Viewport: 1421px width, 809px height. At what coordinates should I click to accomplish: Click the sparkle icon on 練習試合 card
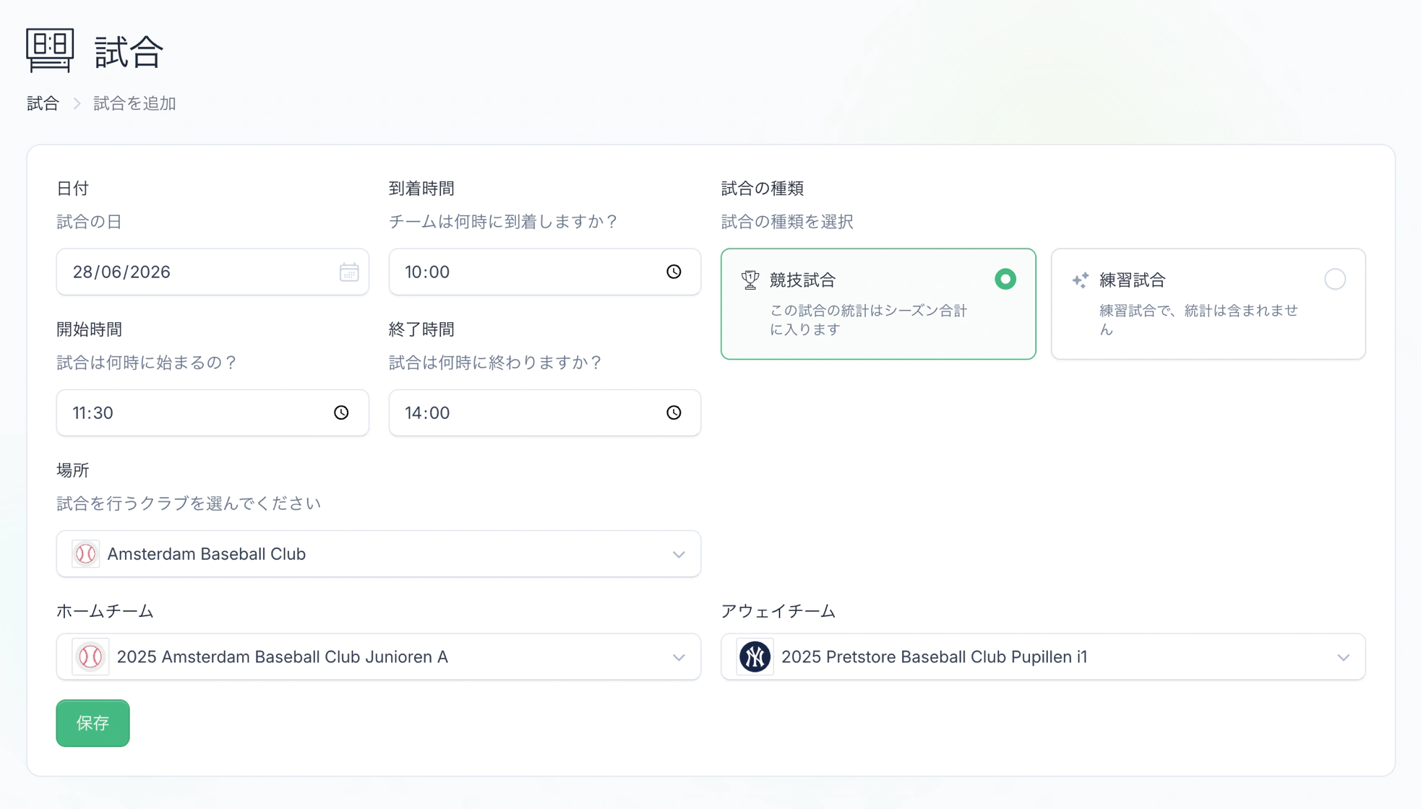(1080, 280)
